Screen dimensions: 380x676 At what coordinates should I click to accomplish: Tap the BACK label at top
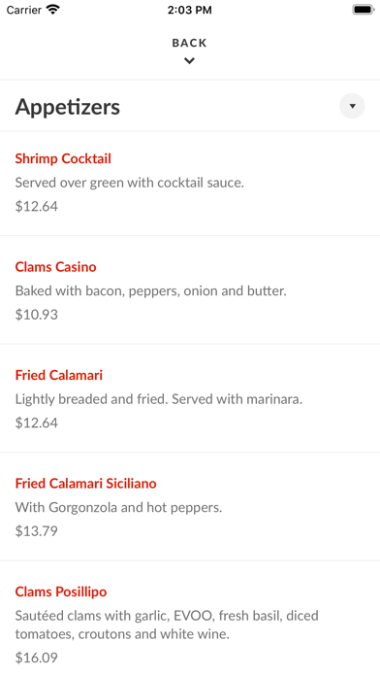click(189, 43)
